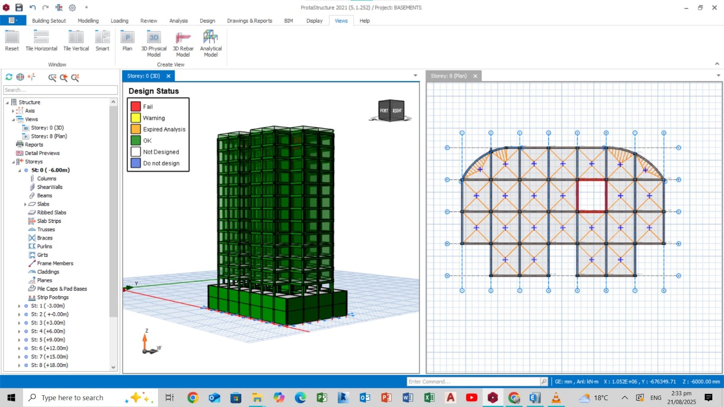Select the Tile Vertical window icon

click(x=76, y=38)
